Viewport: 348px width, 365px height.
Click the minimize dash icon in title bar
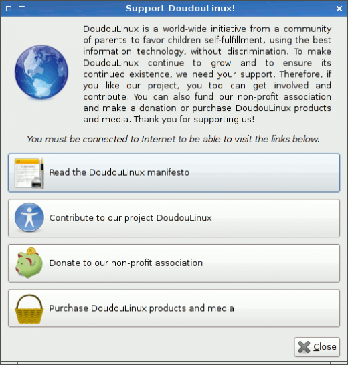[22, 7]
